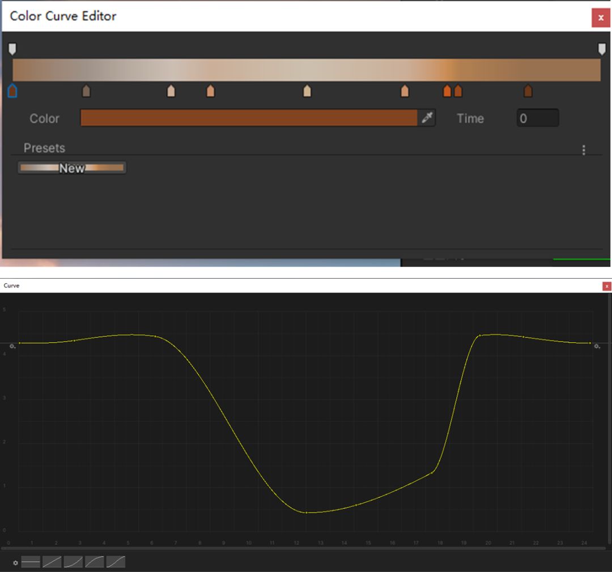Apply the ease-out curve preset
Screen dimensions: 612x572
click(95, 562)
